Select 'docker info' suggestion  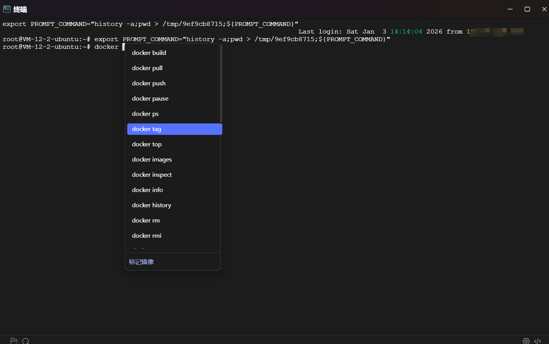click(174, 190)
